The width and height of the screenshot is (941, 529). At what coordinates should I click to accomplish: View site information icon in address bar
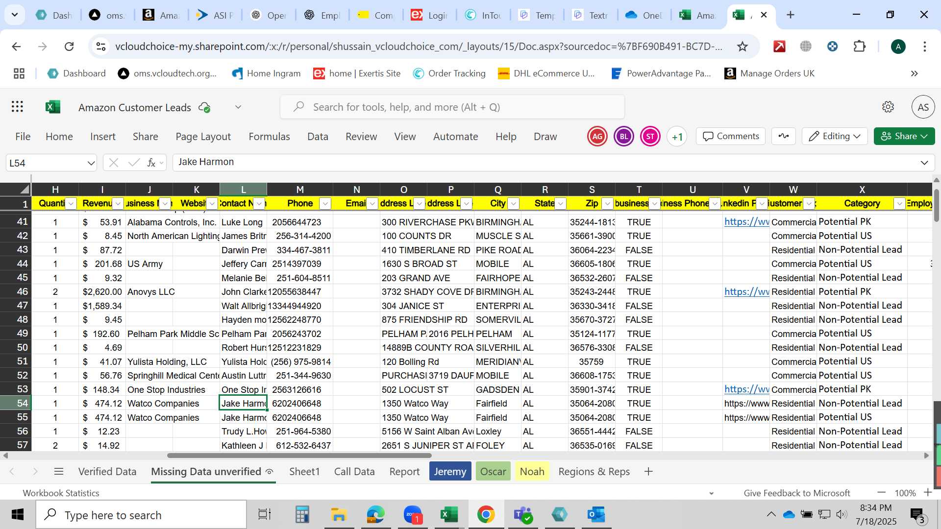click(101, 47)
